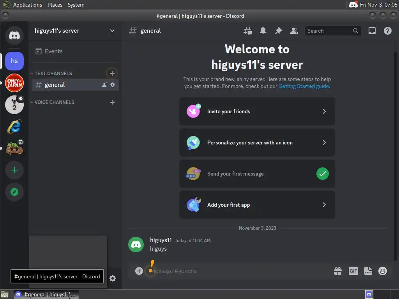Click the show desktop icon in bottom panel
This screenshot has height=299, width=399.
[x=5, y=294]
